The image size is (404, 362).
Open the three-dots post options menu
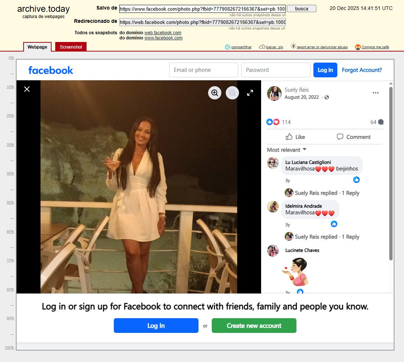click(375, 93)
